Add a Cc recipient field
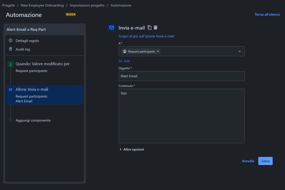The width and height of the screenshot is (285, 190). click(120, 61)
